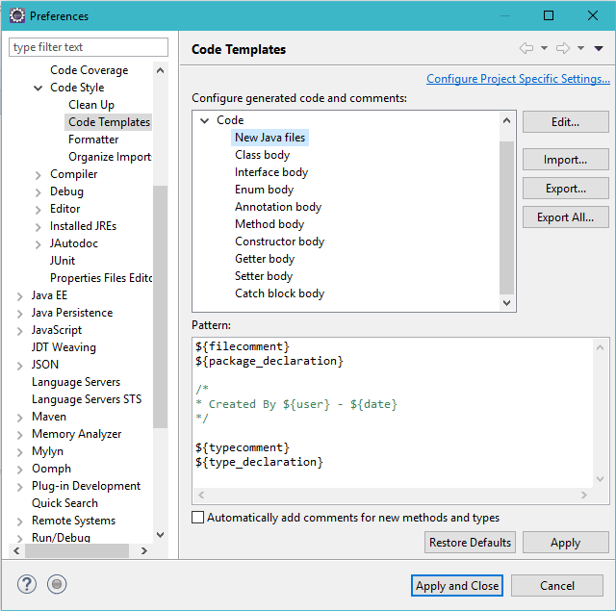Viewport: 616px width, 611px height.
Task: Enable automatically add comments checkbox
Action: [x=198, y=518]
